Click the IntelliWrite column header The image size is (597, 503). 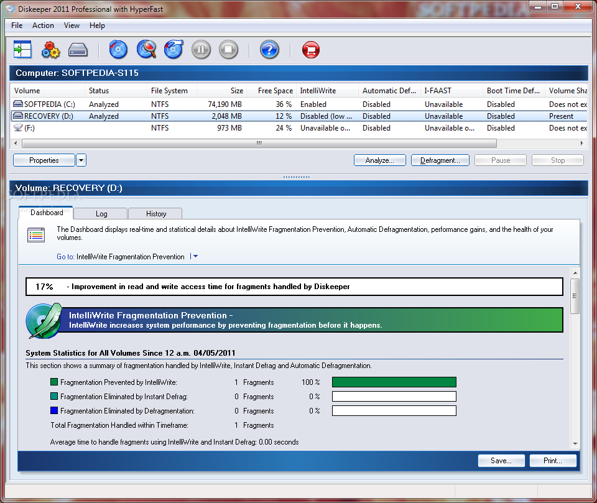pyautogui.click(x=328, y=91)
